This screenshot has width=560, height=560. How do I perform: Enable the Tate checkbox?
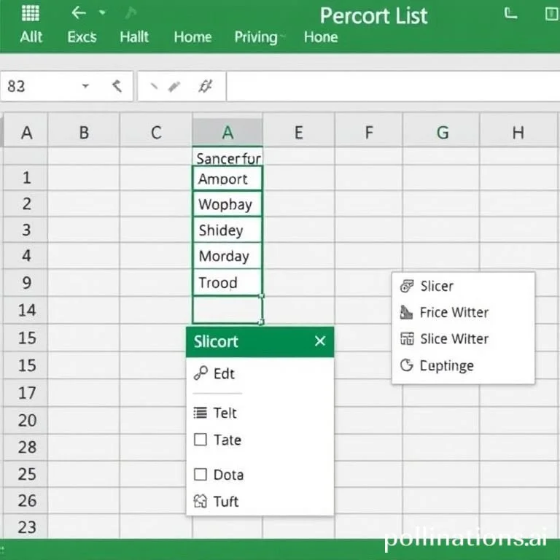tap(201, 440)
